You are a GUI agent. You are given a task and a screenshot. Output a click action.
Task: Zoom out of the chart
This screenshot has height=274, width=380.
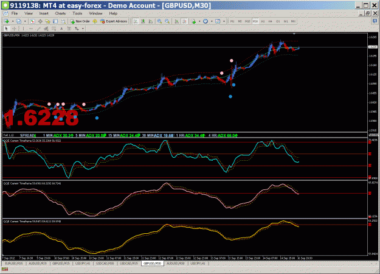click(167, 21)
